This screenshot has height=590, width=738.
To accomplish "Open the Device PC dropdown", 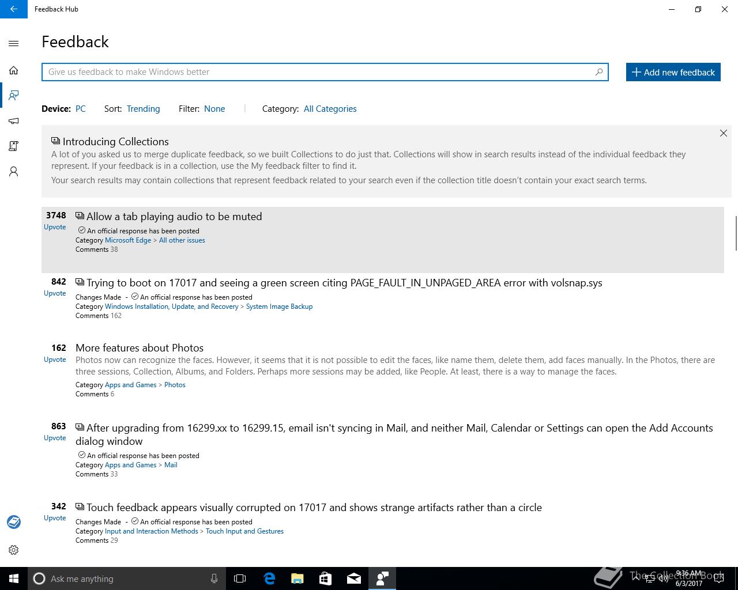I will pyautogui.click(x=81, y=109).
